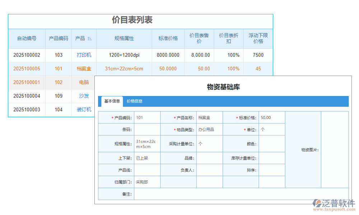Select the 沙发 product link
359x215 pixels.
(84, 96)
